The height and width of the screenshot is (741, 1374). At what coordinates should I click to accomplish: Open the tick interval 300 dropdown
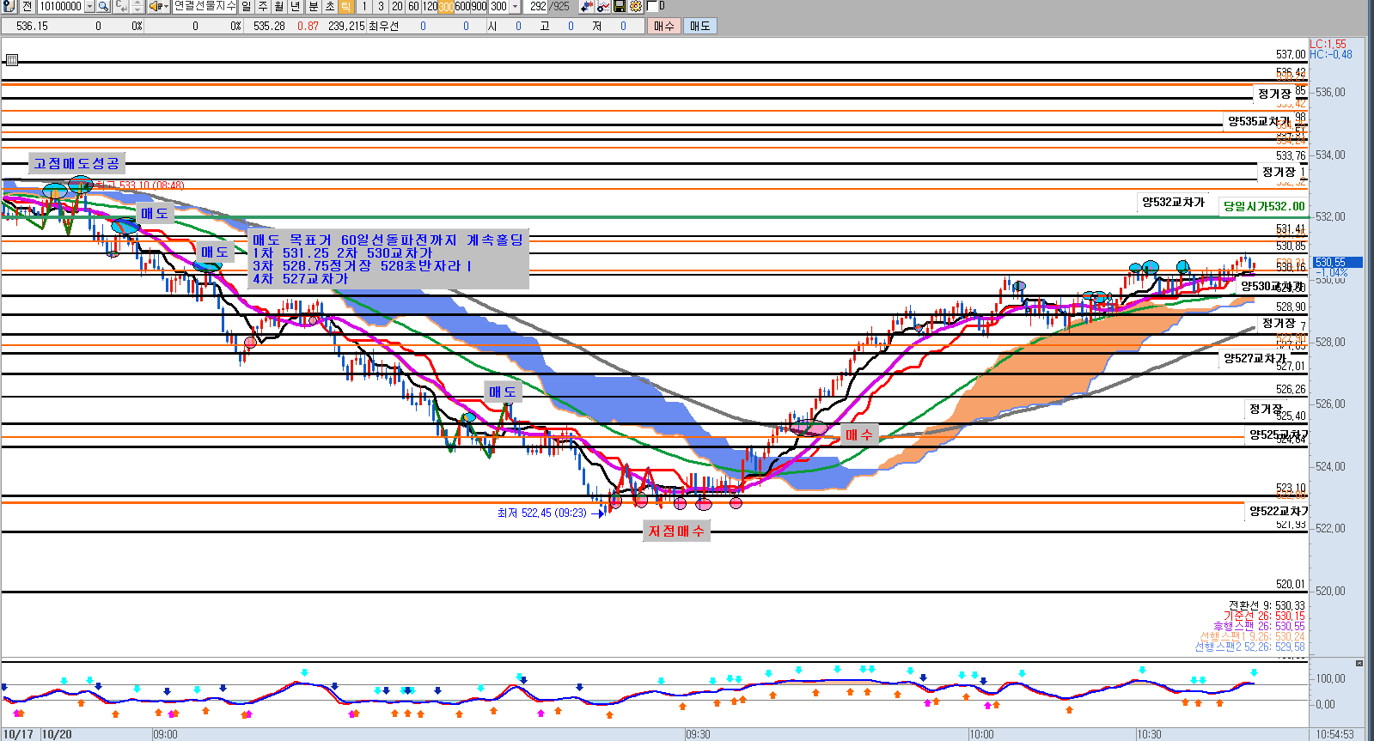coord(515,6)
